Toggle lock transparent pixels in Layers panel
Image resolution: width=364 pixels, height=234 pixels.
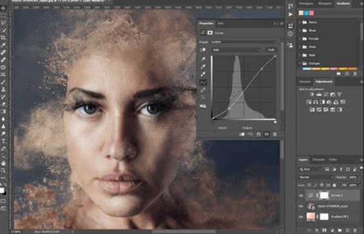tap(309, 185)
